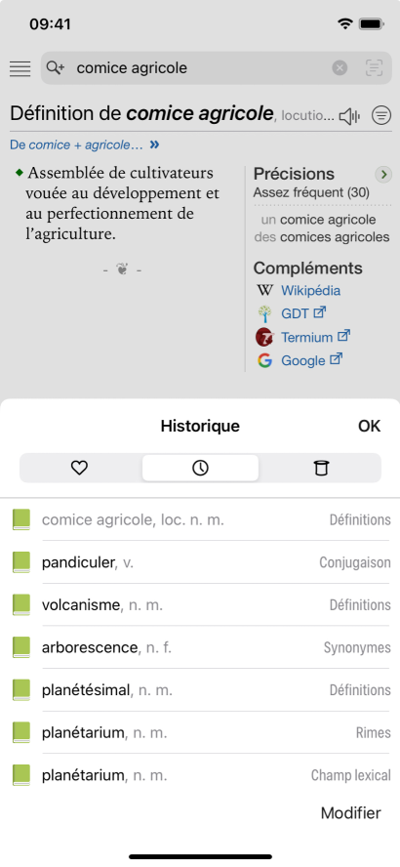Tap the Modifier button
This screenshot has height=867, width=400.
pos(351,812)
